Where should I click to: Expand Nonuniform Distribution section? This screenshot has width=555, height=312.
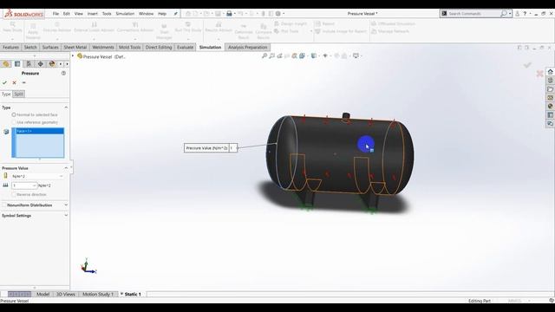(66, 205)
